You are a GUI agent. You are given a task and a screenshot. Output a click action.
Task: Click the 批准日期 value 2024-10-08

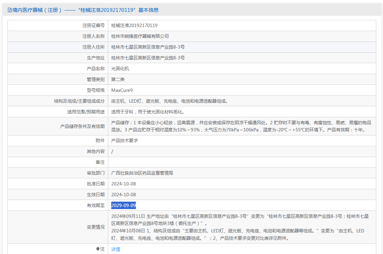pyautogui.click(x=123, y=184)
